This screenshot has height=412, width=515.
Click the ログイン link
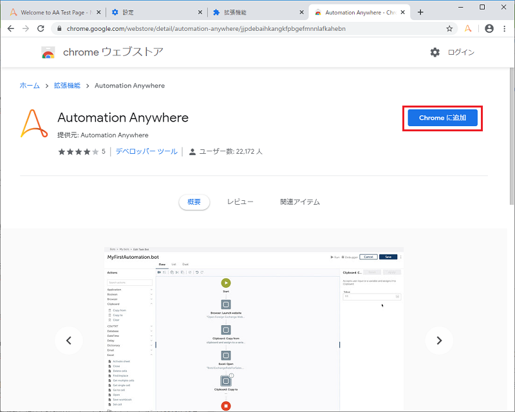pos(461,52)
